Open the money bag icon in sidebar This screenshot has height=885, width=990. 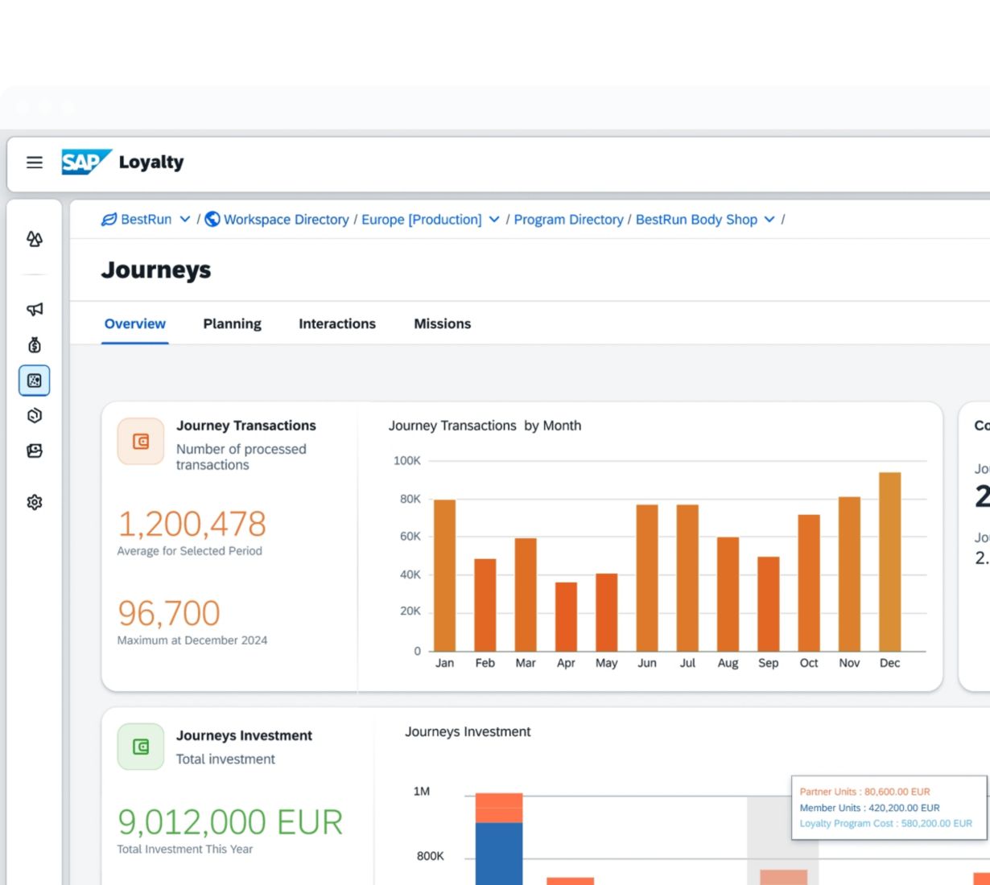(x=35, y=345)
